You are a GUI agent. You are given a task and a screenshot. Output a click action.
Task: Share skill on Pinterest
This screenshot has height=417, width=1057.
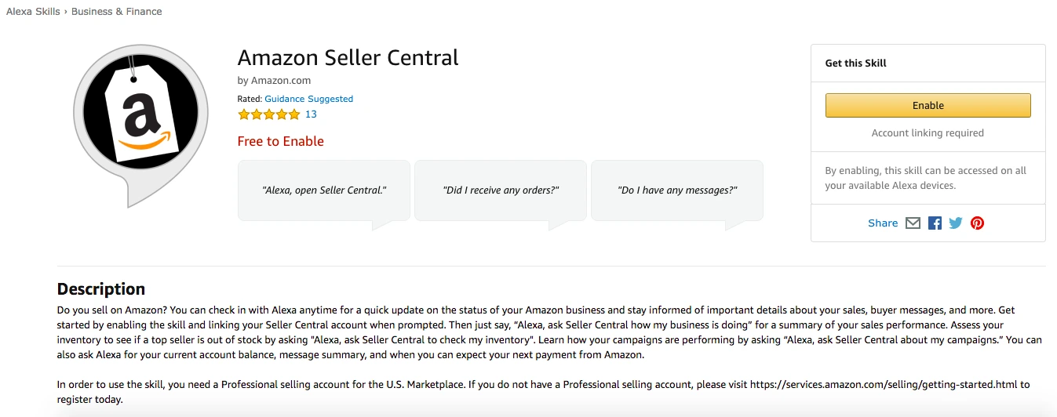pos(977,223)
